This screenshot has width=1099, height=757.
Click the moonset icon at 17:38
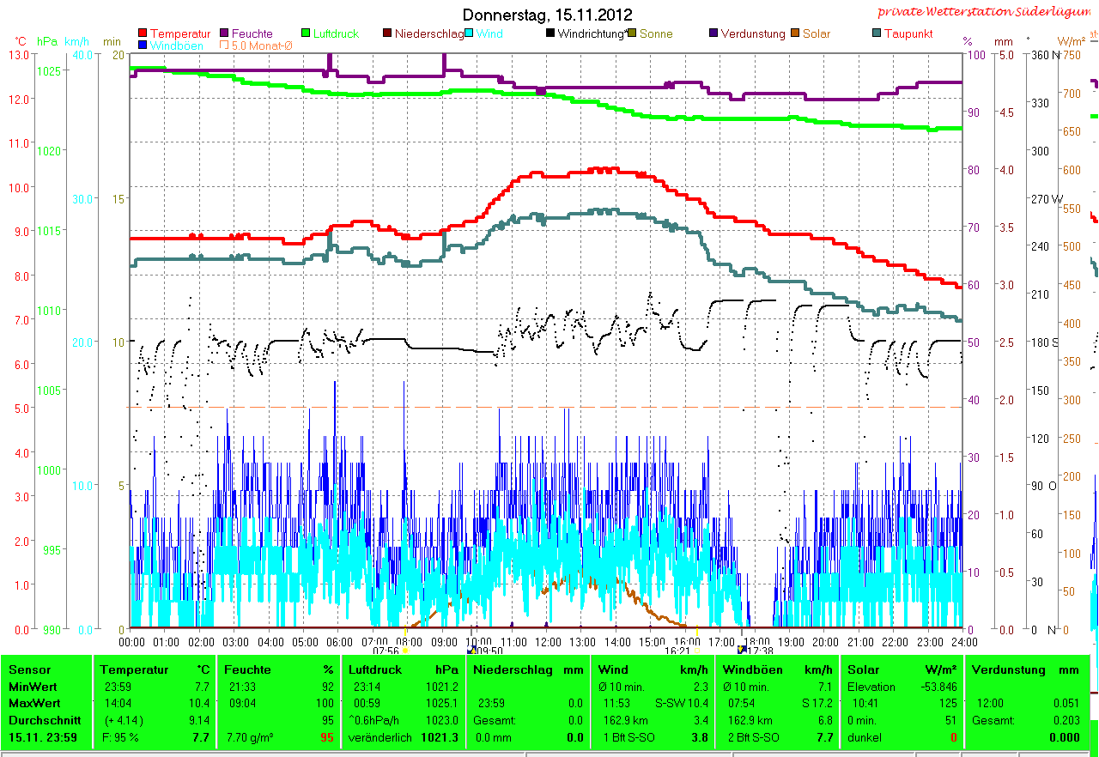pyautogui.click(x=742, y=650)
